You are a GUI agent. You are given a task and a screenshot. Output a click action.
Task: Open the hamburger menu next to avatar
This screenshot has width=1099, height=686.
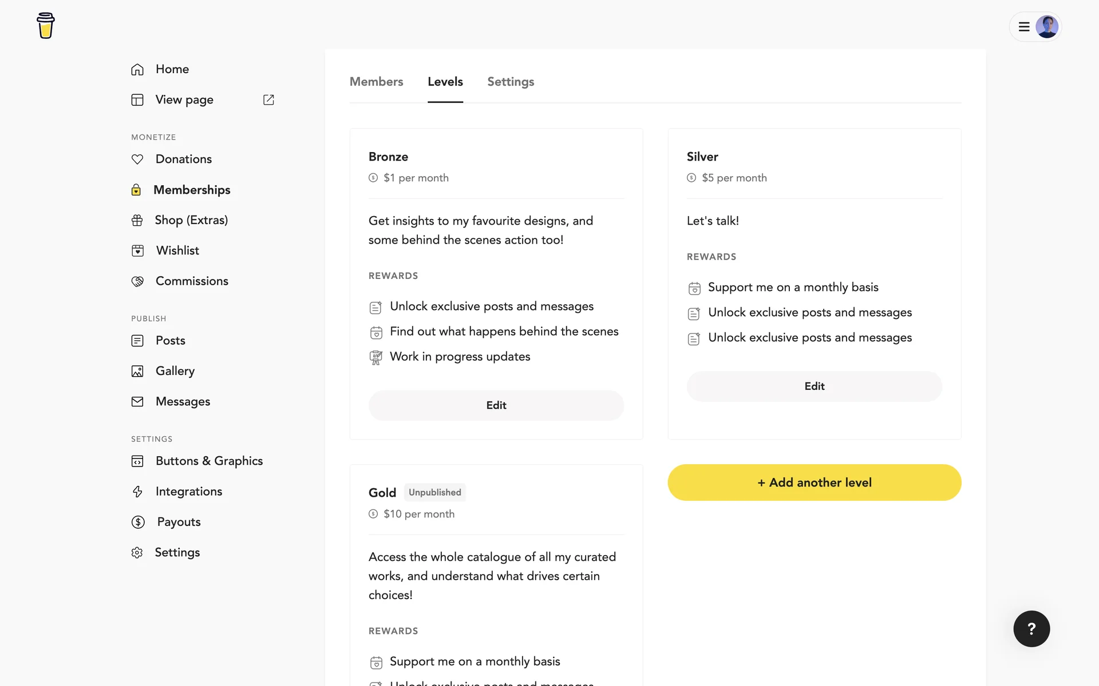point(1024,27)
